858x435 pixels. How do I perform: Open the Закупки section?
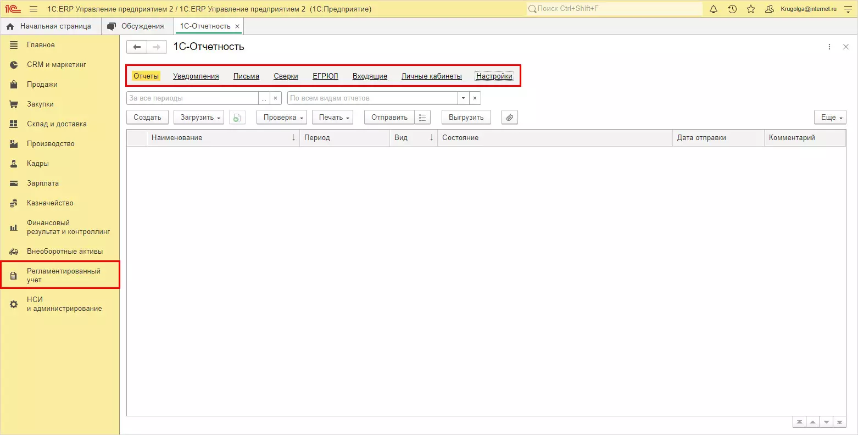click(60, 104)
